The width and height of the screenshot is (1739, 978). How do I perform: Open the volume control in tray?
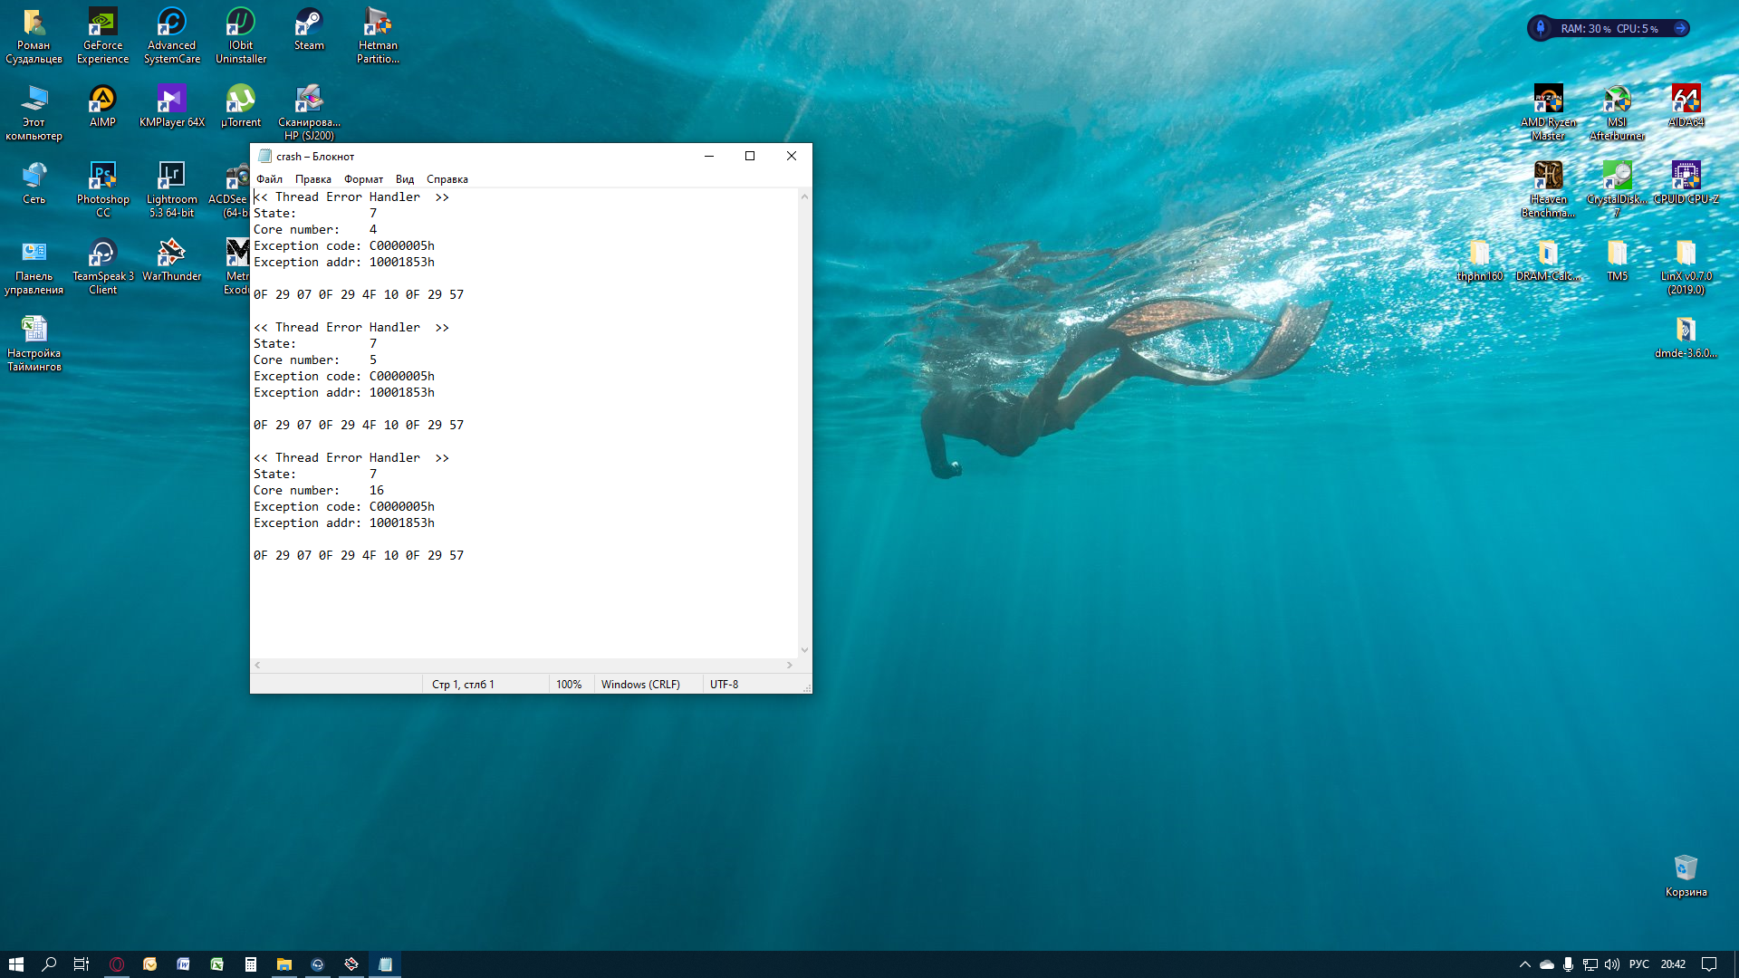tap(1612, 964)
